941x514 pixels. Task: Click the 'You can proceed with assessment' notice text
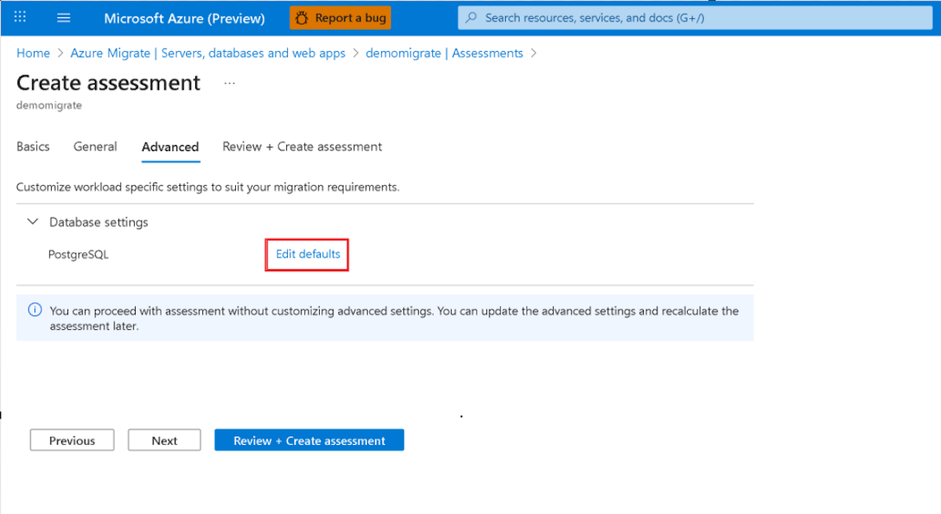click(394, 318)
